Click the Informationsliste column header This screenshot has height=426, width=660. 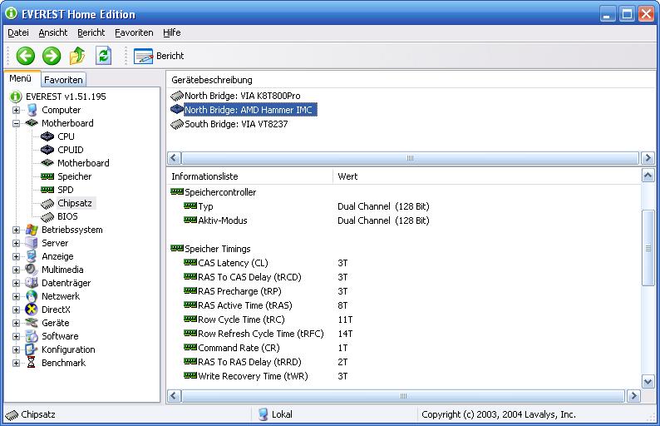tap(249, 176)
